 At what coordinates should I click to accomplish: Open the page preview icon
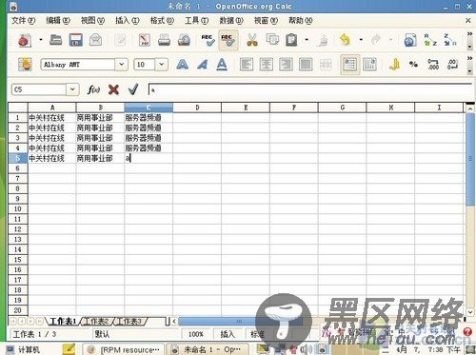pos(184,40)
